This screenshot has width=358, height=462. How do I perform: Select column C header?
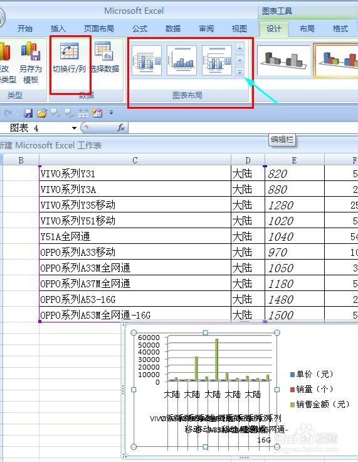[135, 160]
